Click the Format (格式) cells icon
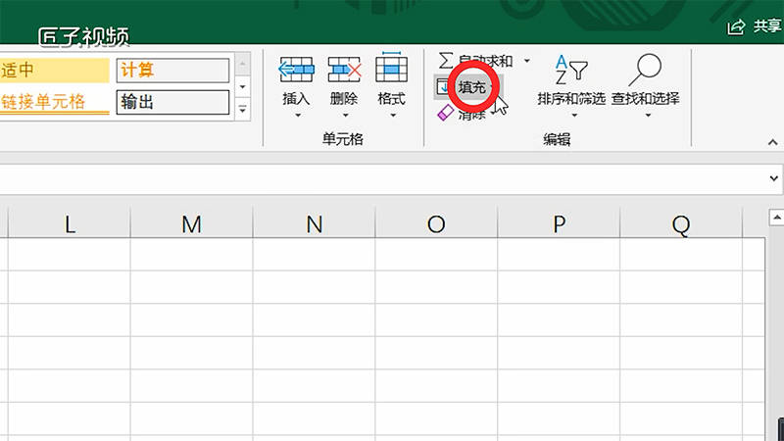This screenshot has height=441, width=784. [392, 71]
